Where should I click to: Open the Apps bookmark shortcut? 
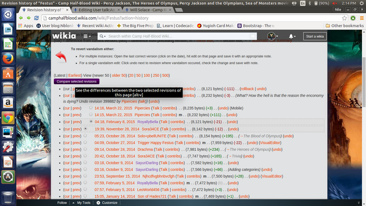tap(26, 26)
